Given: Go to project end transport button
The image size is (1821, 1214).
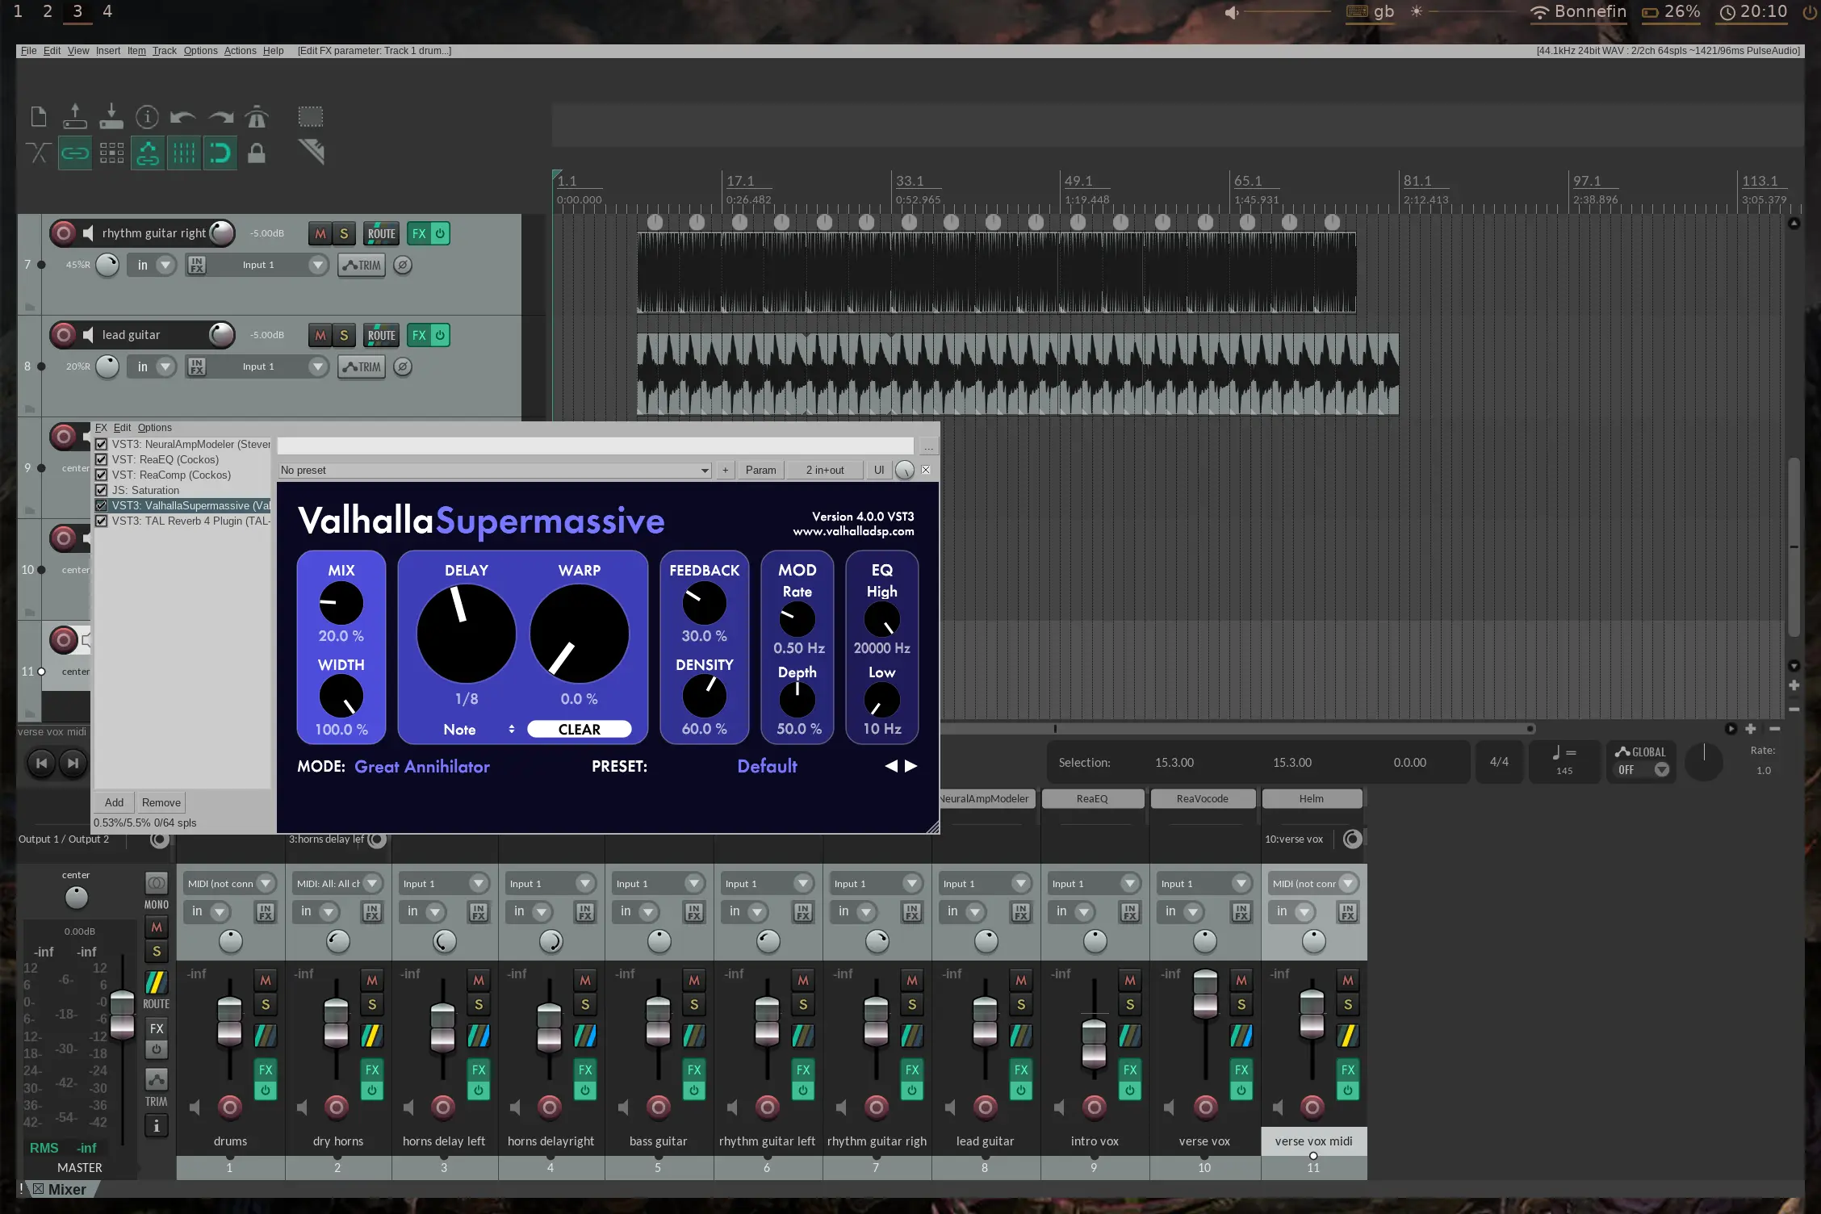Looking at the screenshot, I should (x=73, y=763).
